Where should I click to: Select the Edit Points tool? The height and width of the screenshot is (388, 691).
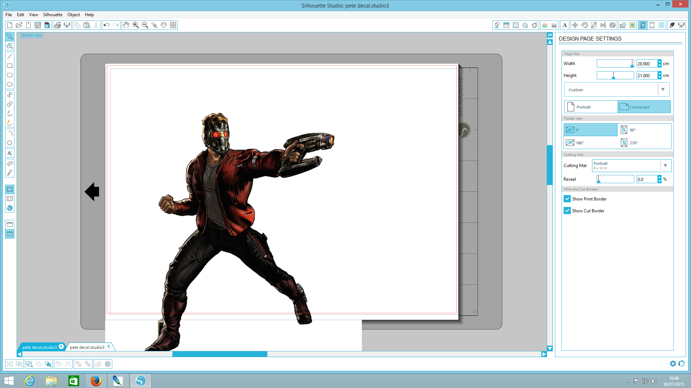click(x=10, y=46)
